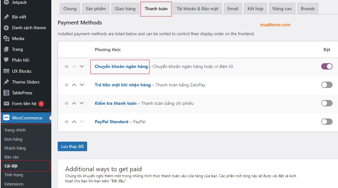Viewport: 338px width, 188px height.
Task: Click the Phản hồi comment bubble icon
Action: coord(6,60)
